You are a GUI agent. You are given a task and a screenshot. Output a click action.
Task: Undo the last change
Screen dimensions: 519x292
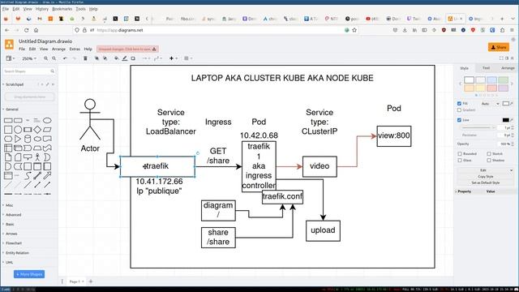[x=65, y=58]
